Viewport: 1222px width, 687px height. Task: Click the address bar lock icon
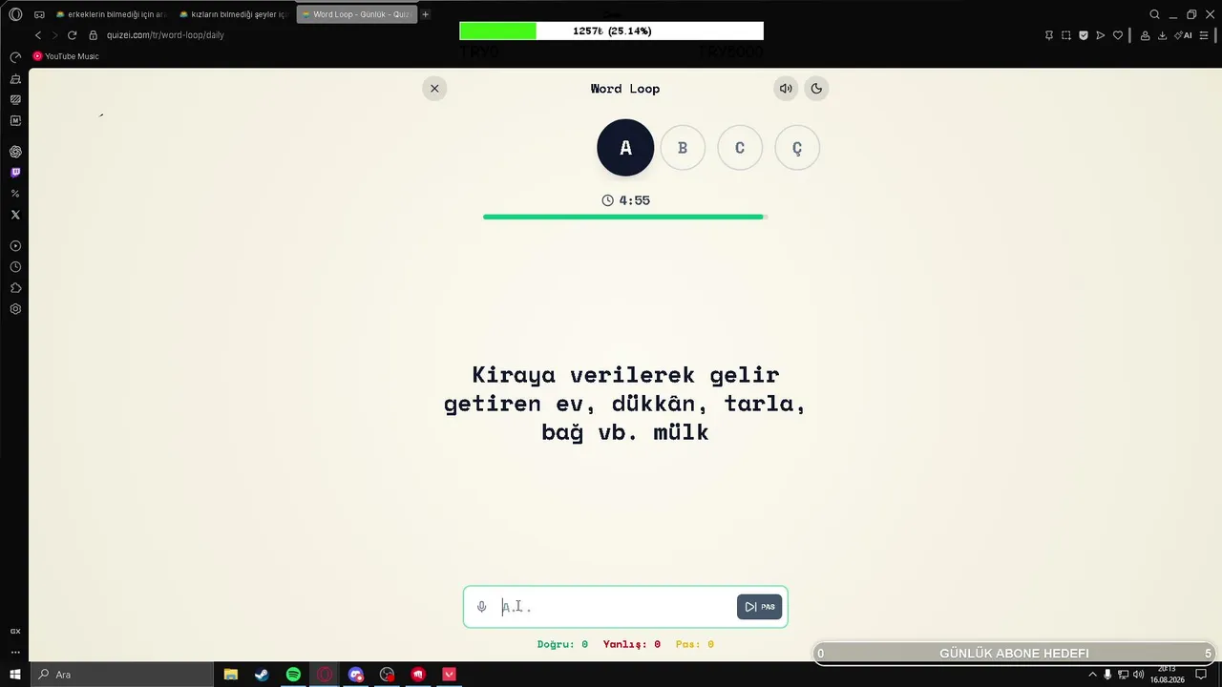coord(94,35)
